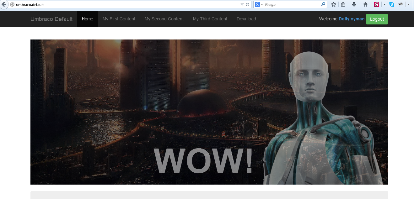
Task: Click the globe site identity icon
Action: tap(13, 4)
